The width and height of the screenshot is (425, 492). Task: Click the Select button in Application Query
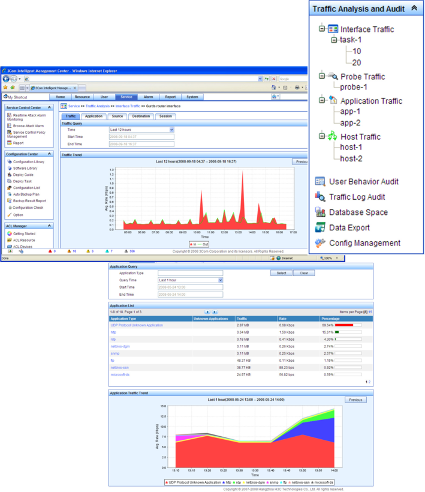[x=282, y=273]
